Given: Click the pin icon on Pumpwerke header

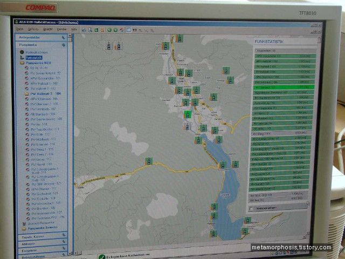Looking at the screenshot, I should [x=64, y=45].
